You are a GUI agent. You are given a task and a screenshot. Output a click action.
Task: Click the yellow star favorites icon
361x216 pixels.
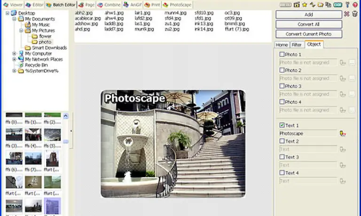pyautogui.click(x=305, y=5)
